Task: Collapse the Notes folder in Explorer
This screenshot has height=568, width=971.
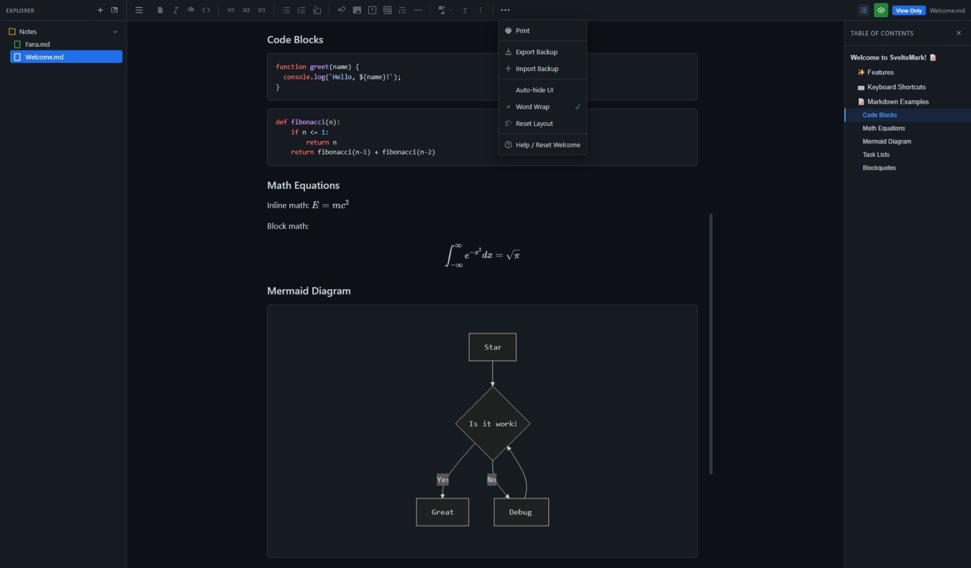Action: tap(115, 31)
